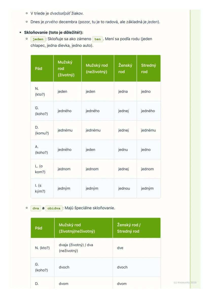210x298 pixels.
Task: Click the "jedna" table cell
Action: tap(123, 92)
